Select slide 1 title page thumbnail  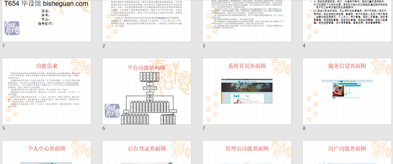tap(46, 21)
